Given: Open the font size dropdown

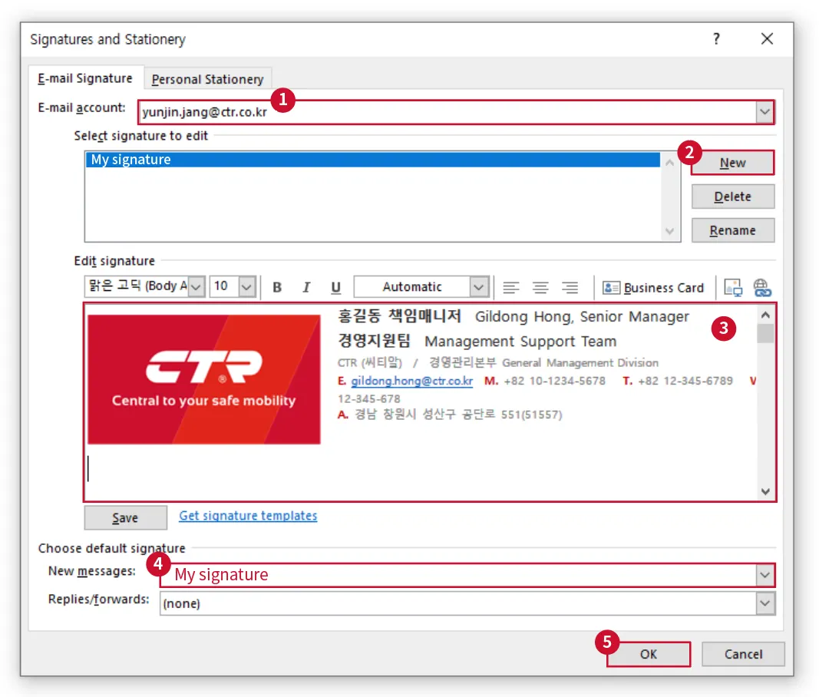Looking at the screenshot, I should 246,287.
